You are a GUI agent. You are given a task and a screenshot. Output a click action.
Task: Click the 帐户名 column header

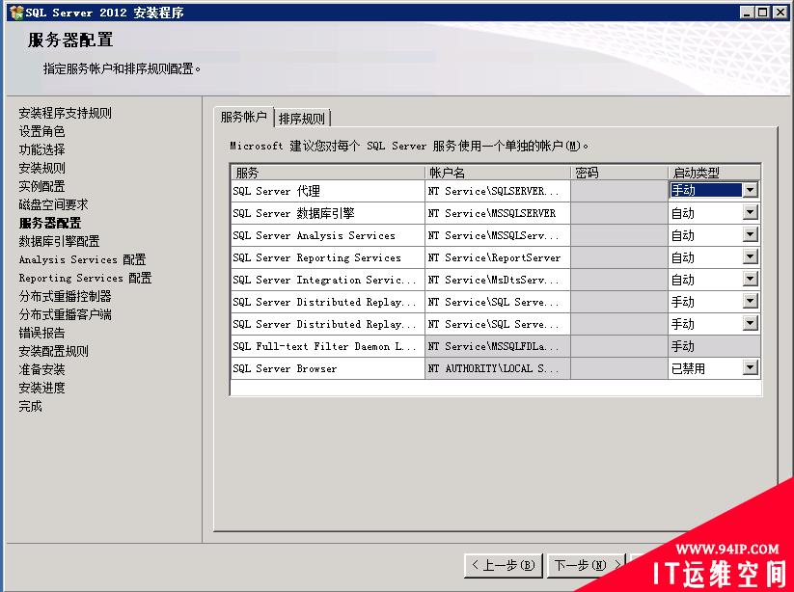[498, 173]
